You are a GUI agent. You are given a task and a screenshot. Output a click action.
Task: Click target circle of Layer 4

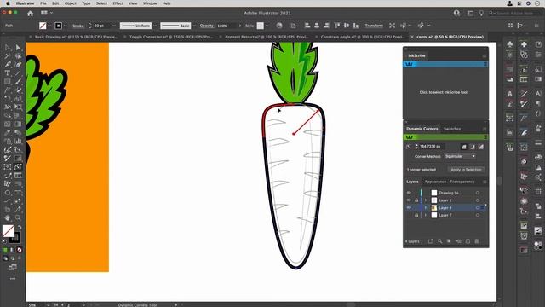coord(478,208)
